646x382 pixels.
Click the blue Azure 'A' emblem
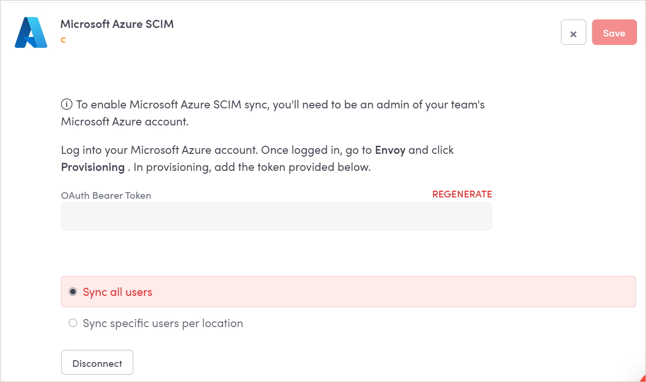click(31, 32)
